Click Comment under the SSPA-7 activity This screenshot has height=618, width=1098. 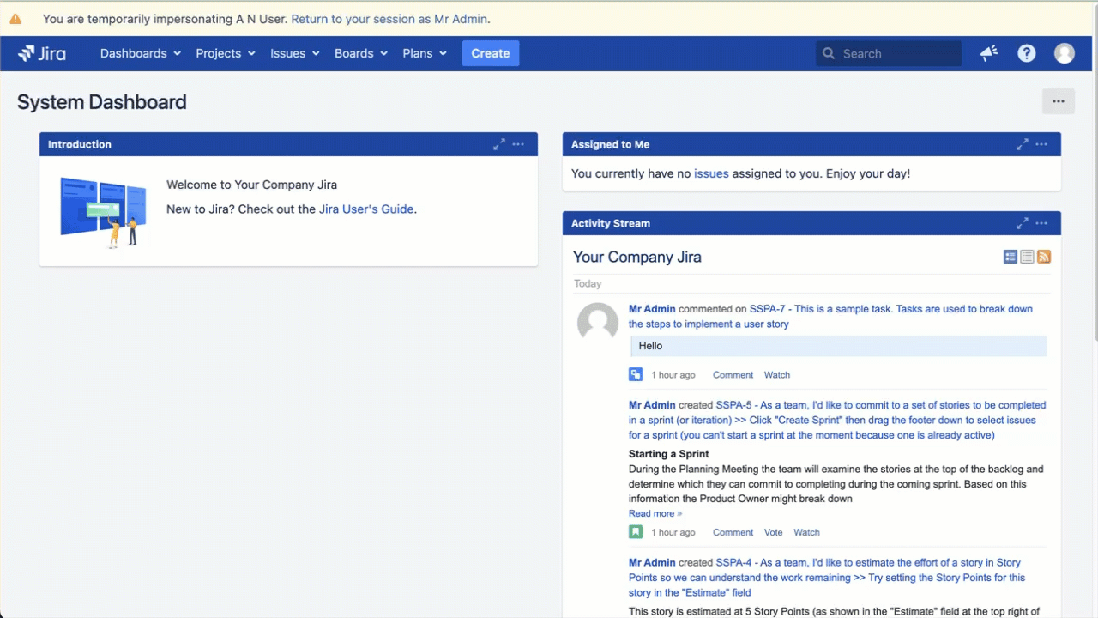point(733,375)
